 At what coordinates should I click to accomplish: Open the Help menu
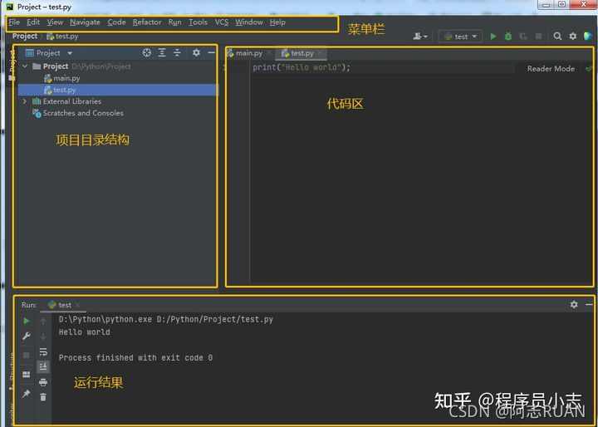pos(277,22)
